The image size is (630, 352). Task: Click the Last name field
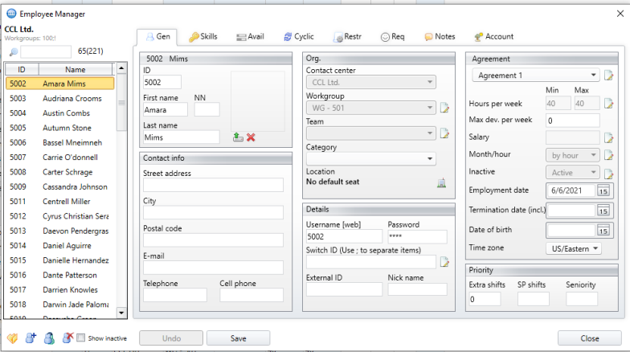(182, 137)
